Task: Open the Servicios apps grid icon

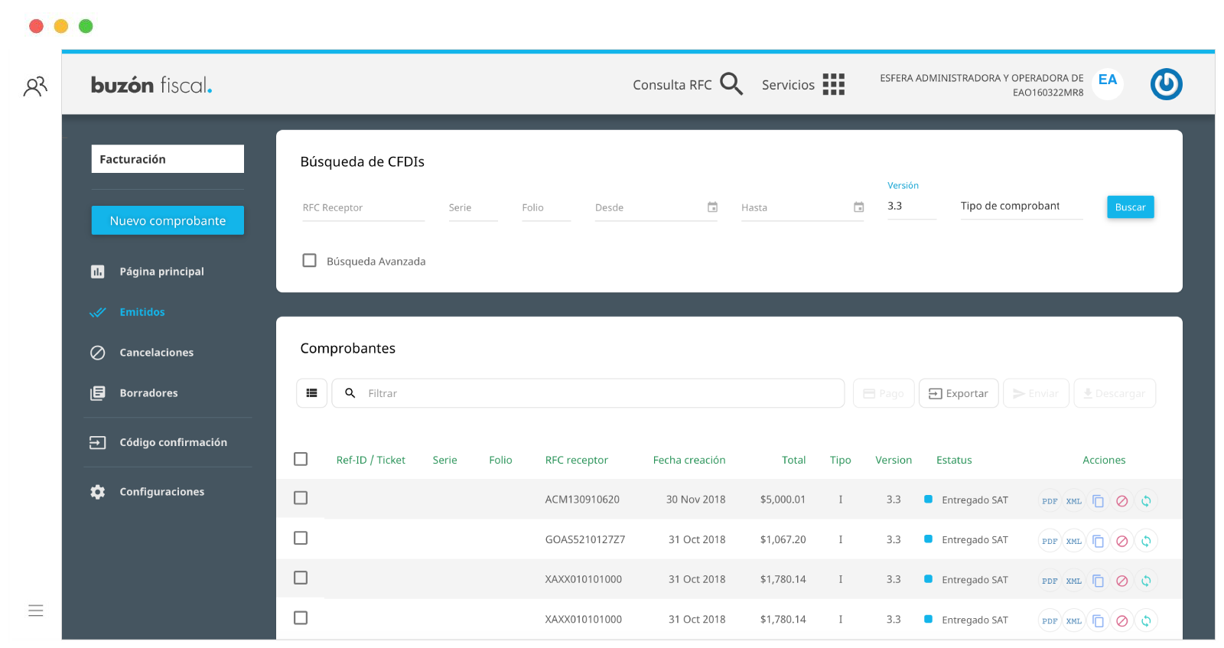Action: pos(833,84)
